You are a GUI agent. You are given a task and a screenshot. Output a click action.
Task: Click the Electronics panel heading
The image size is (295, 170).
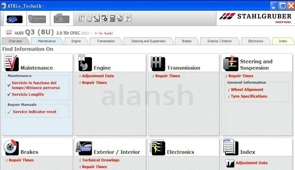click(181, 152)
